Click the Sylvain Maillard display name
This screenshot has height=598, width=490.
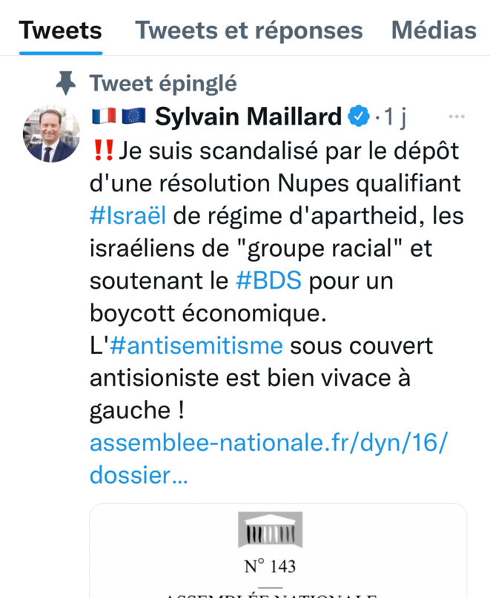[248, 116]
